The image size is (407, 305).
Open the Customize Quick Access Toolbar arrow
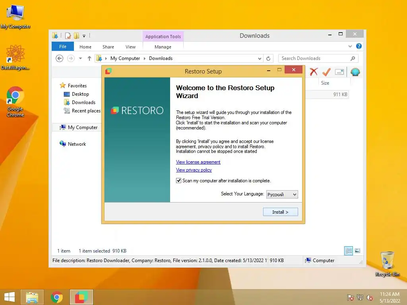point(84,36)
